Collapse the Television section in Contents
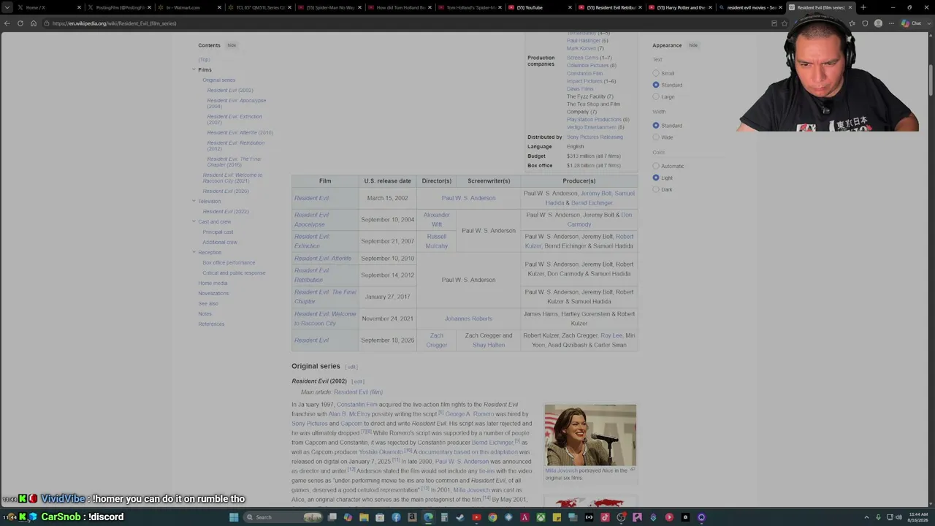 pyautogui.click(x=194, y=201)
